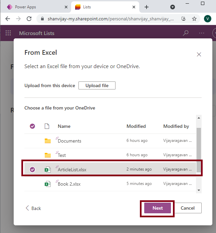
Task: Click the Upload file button
Action: coord(97,85)
